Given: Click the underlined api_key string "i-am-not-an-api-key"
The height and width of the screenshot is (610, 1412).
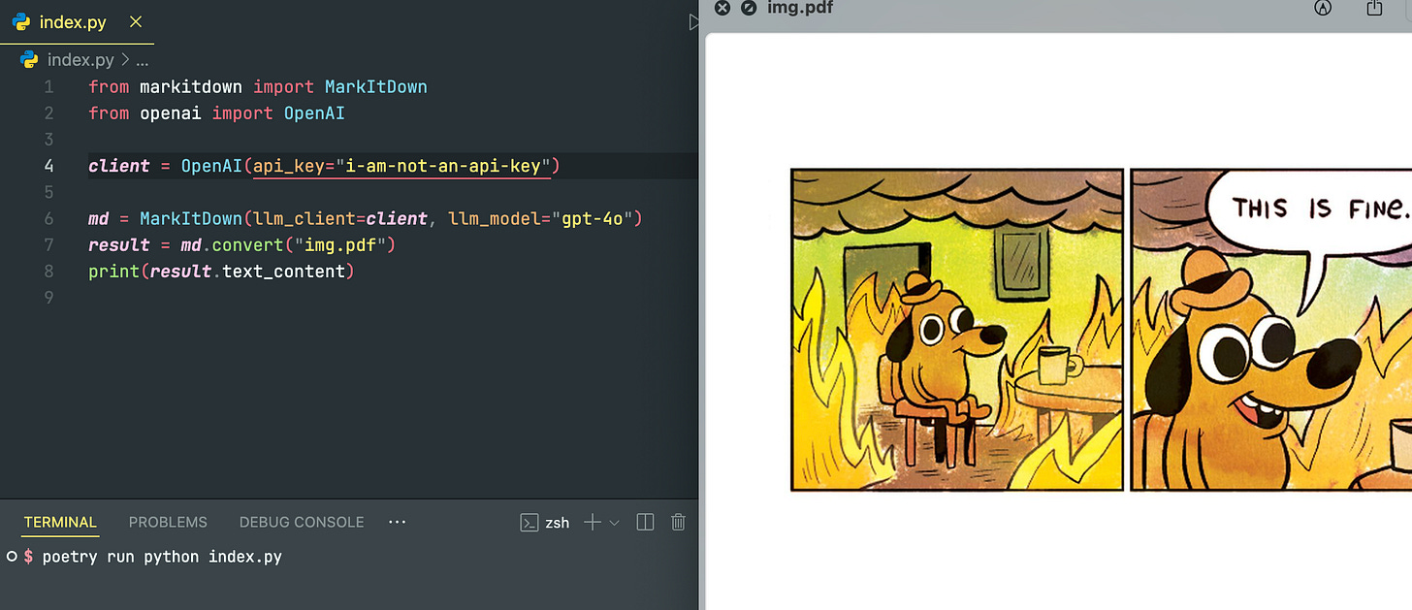Looking at the screenshot, I should [x=442, y=166].
